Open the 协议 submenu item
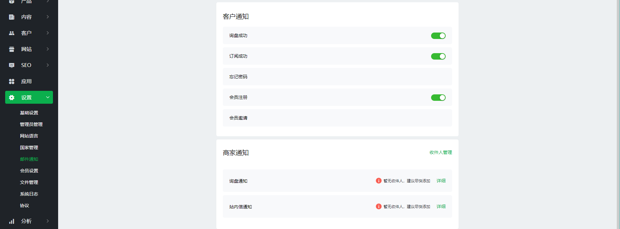Screen dimensions: 620x229 click(25, 205)
